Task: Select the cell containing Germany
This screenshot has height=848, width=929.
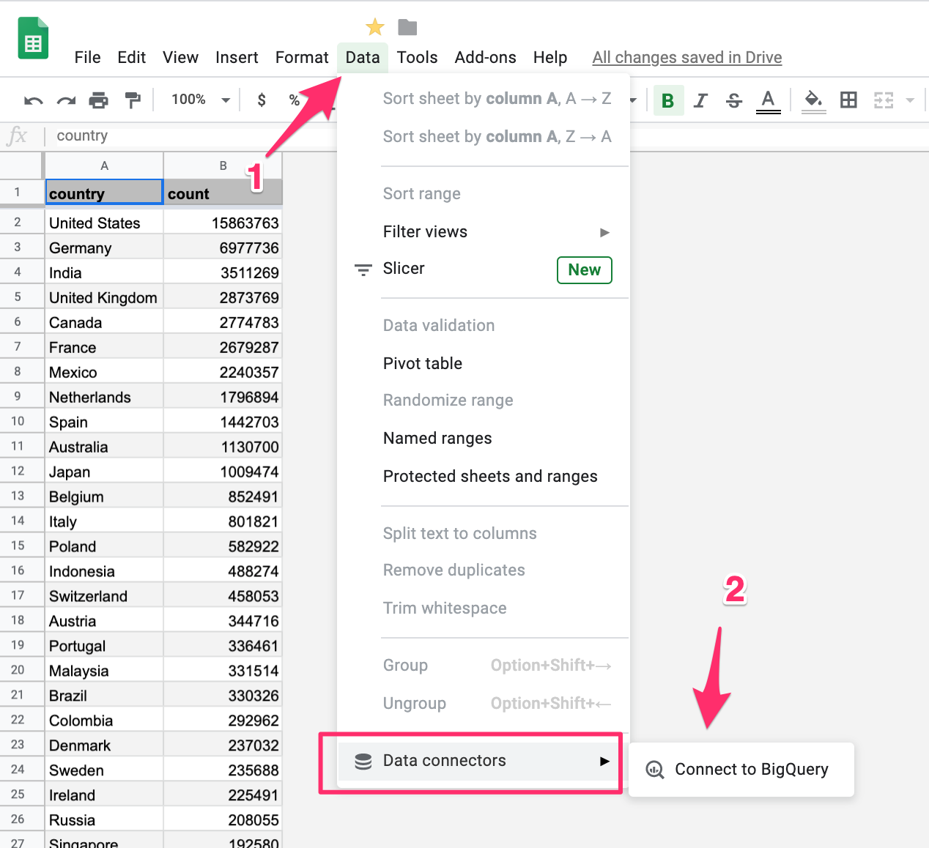Action: tap(103, 248)
